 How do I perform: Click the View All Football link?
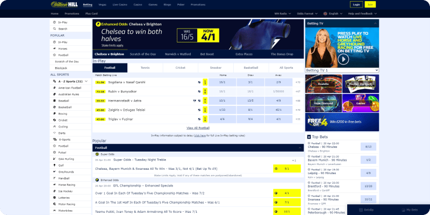click(x=198, y=128)
